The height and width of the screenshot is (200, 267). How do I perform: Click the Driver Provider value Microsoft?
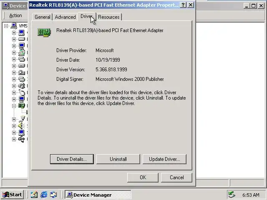pyautogui.click(x=105, y=50)
